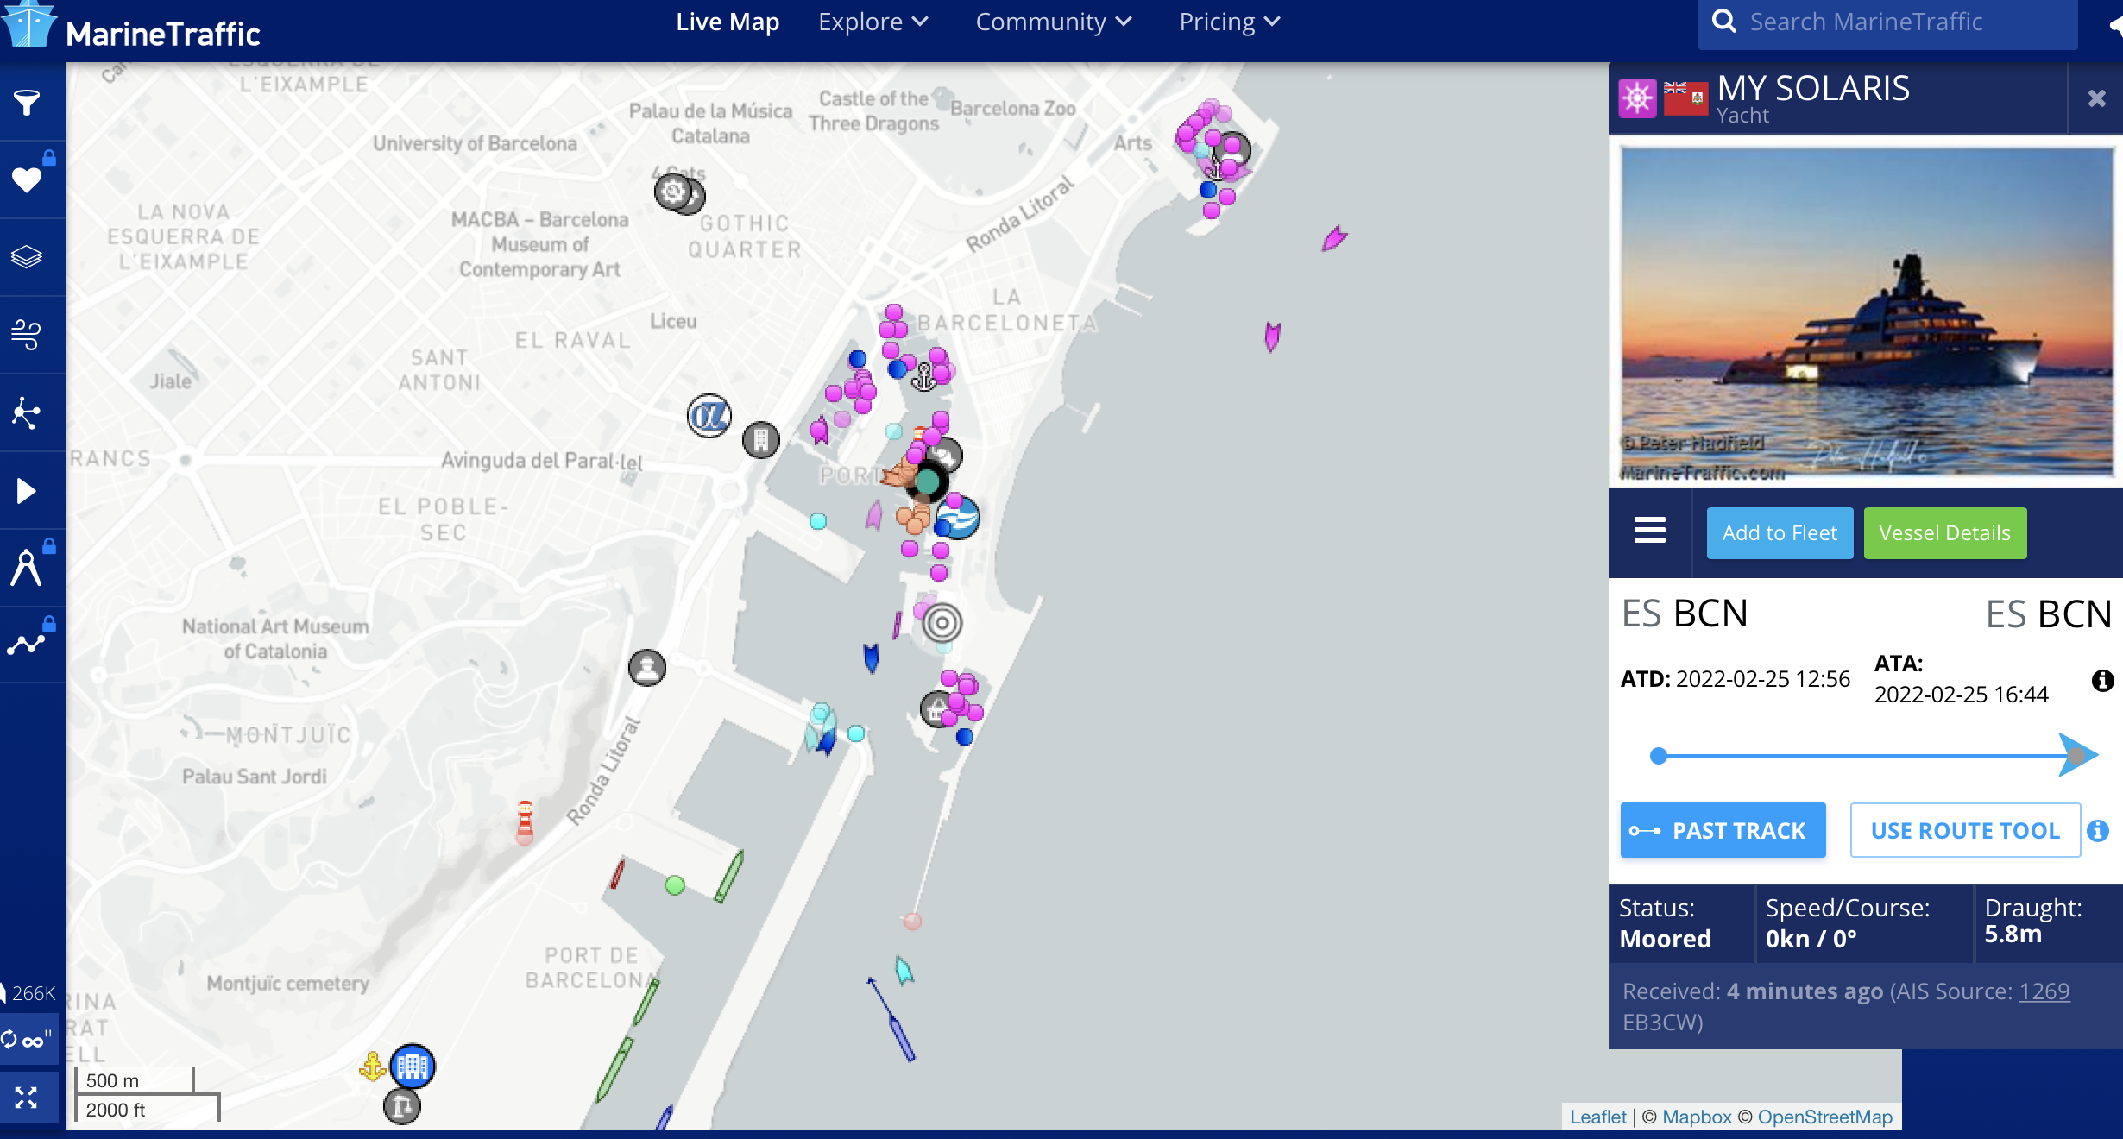
Task: Click the playback arrow in sidebar
Action: 27,491
